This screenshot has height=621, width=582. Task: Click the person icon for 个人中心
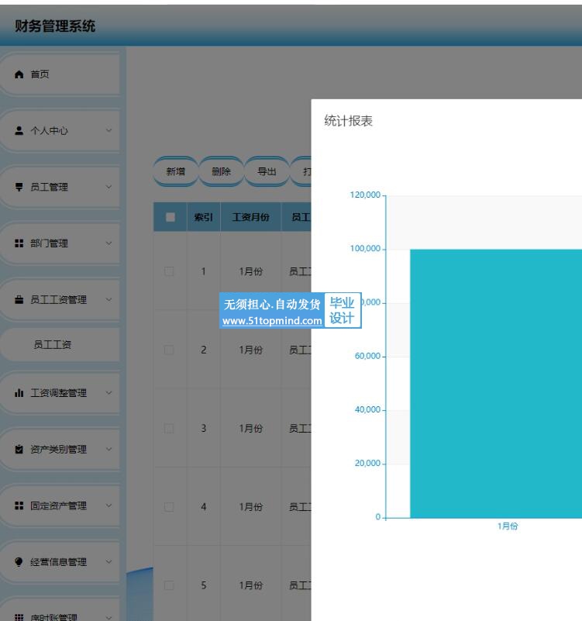tap(19, 131)
